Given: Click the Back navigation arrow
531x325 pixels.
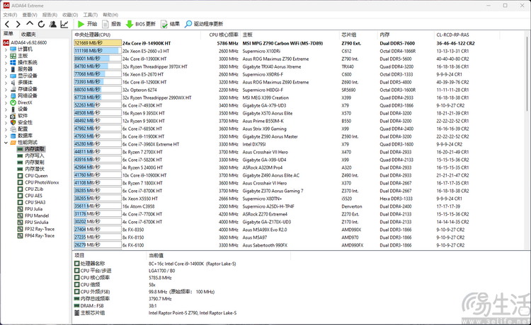Looking at the screenshot, I should pos(7,24).
